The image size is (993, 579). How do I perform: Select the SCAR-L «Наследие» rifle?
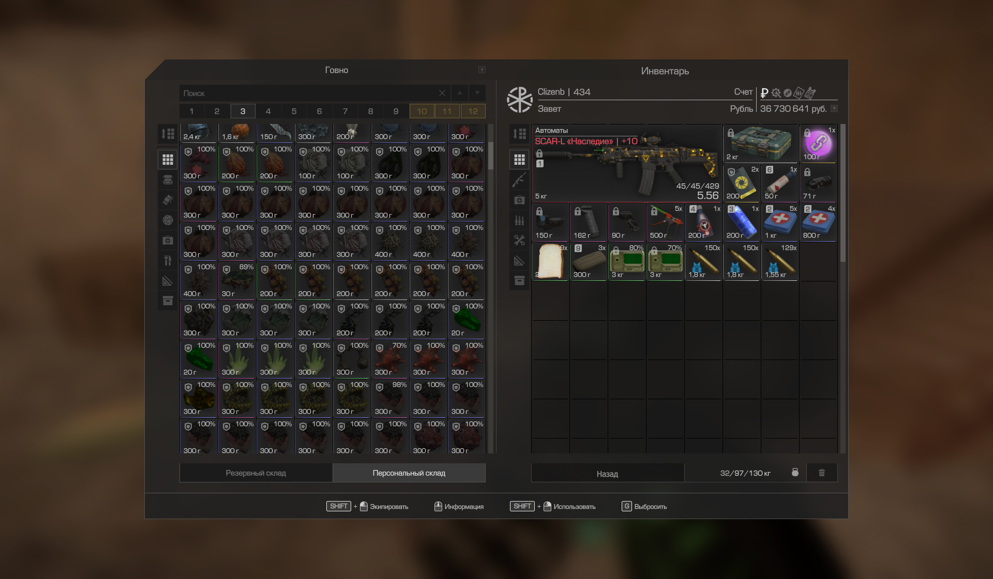(x=627, y=163)
